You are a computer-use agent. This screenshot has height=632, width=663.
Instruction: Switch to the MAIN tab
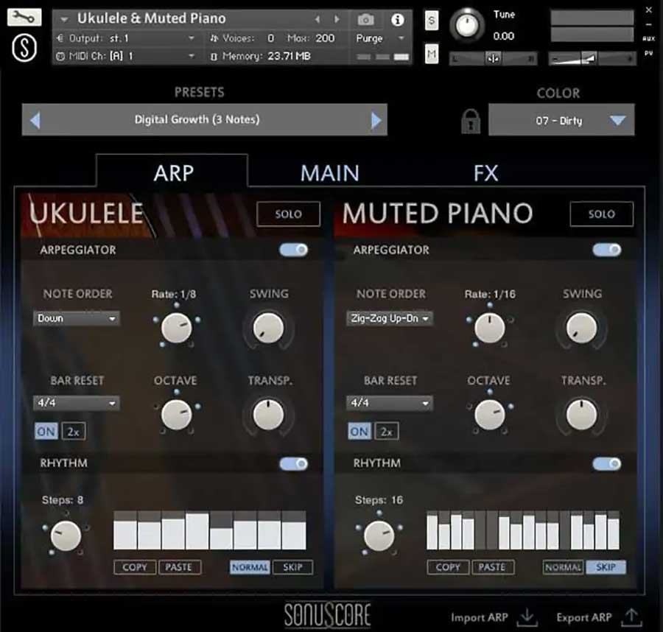click(330, 173)
